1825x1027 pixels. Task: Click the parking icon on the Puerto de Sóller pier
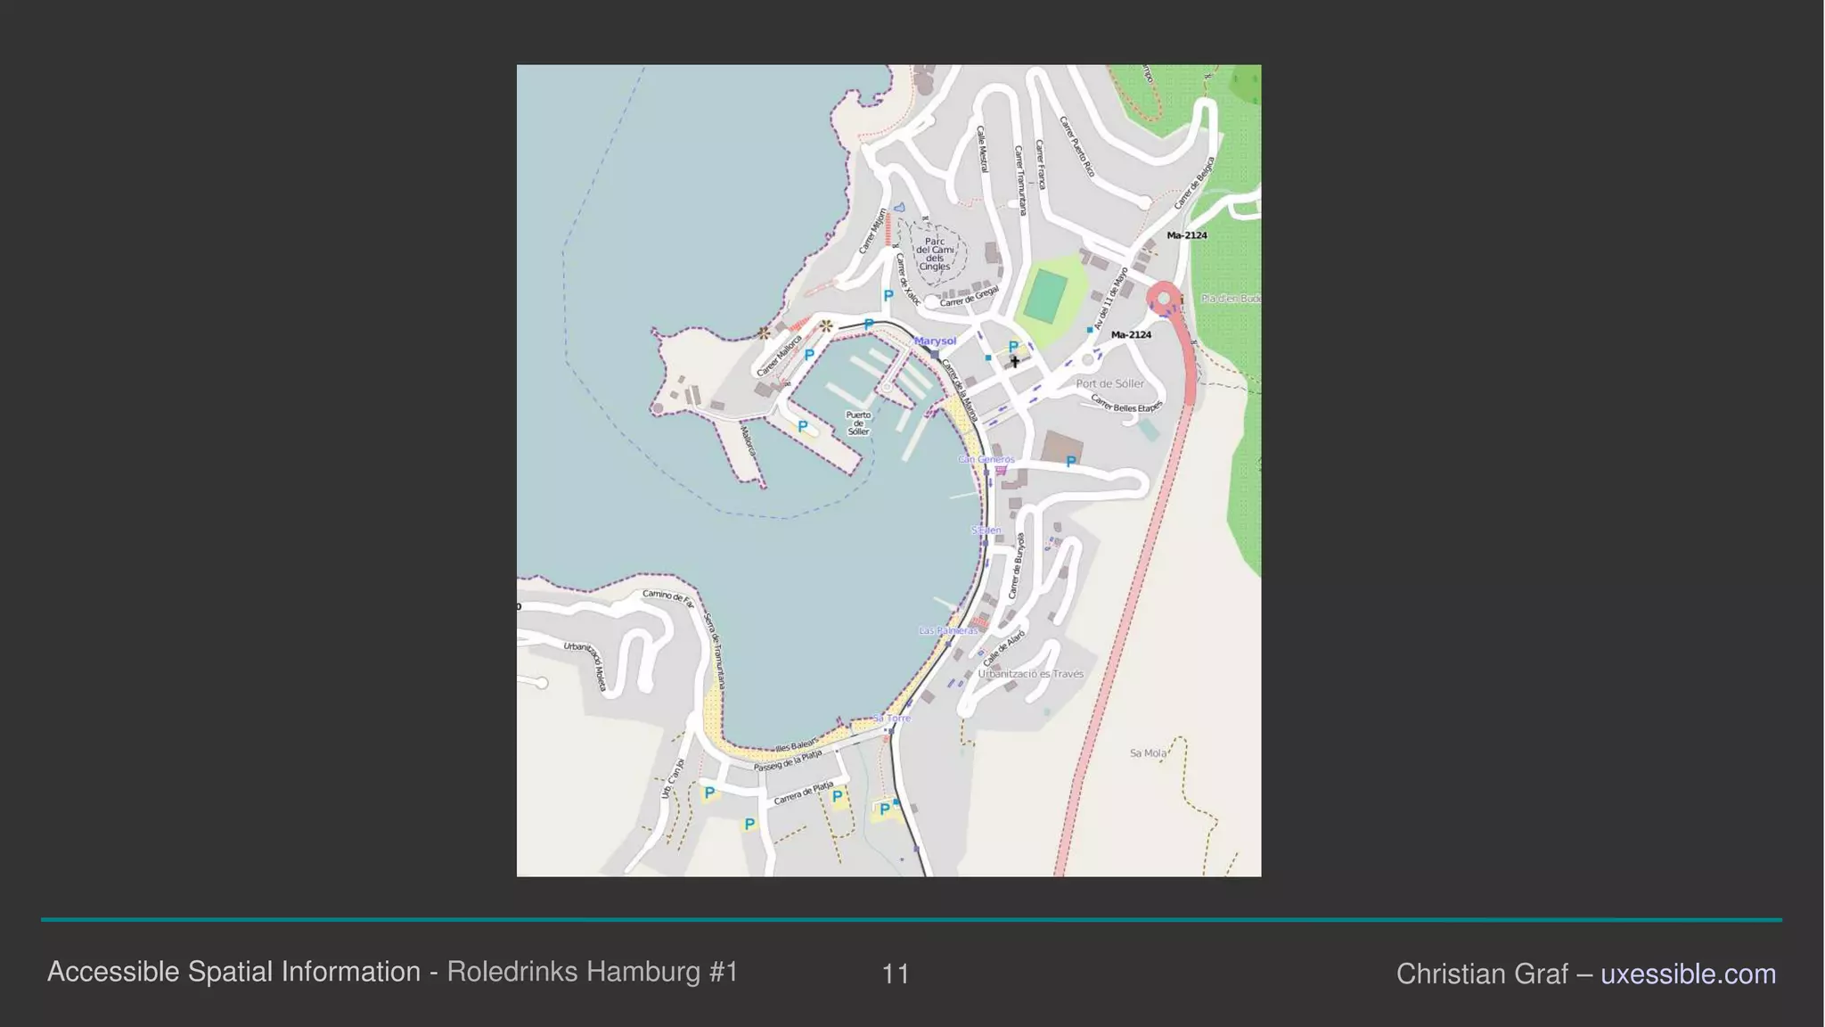coord(803,426)
